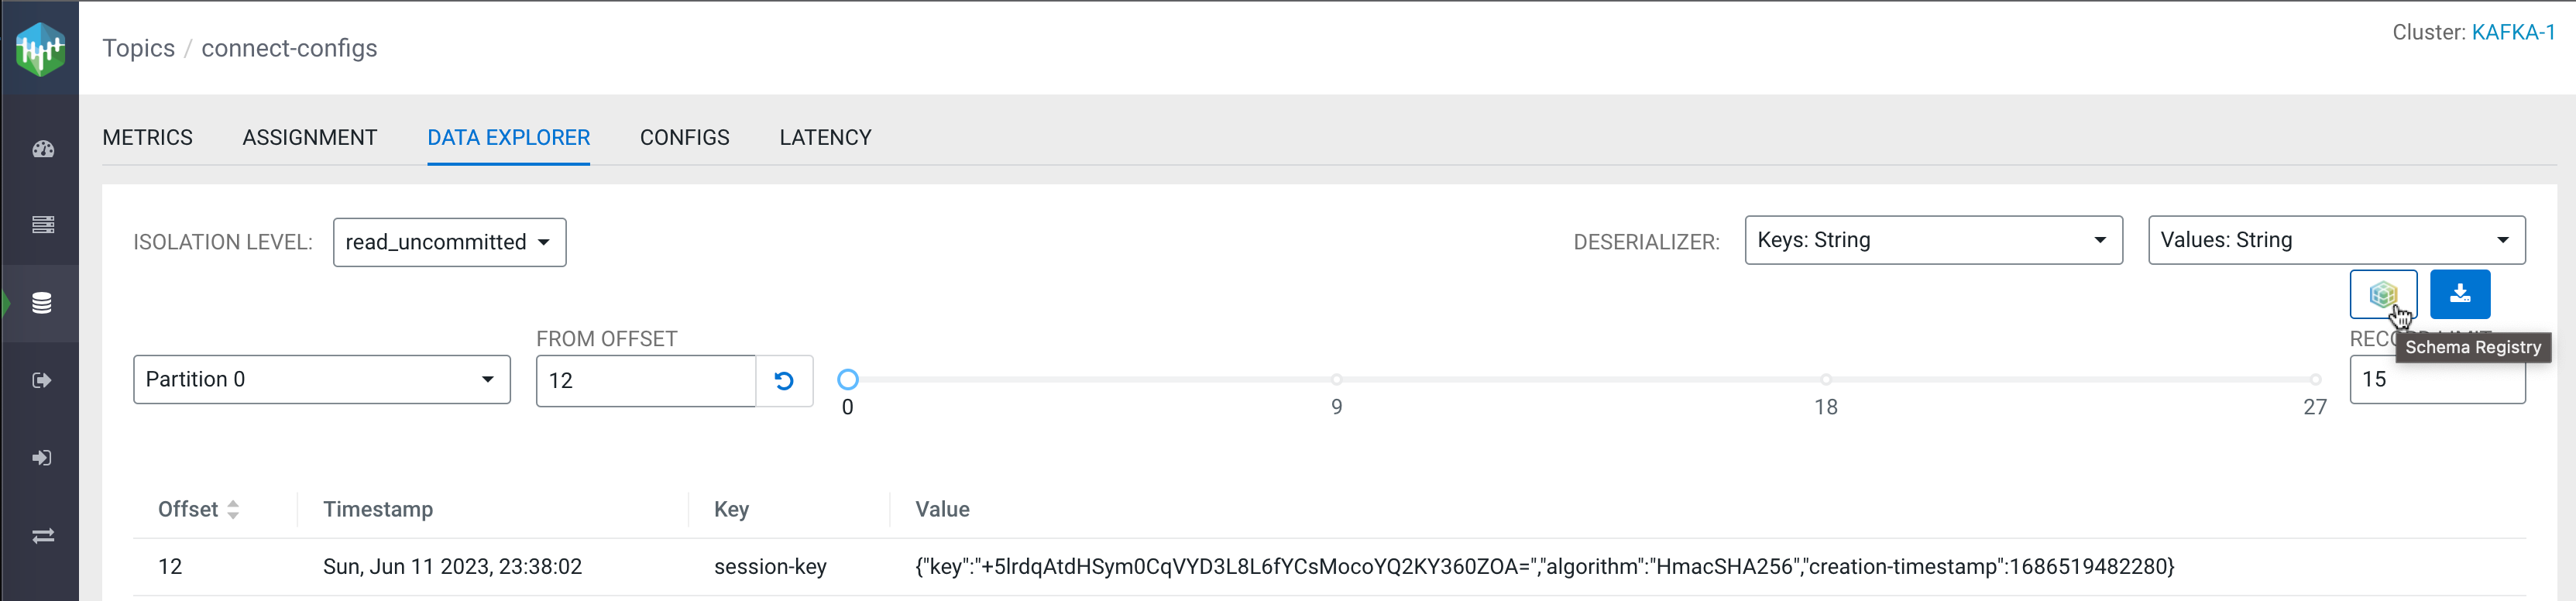The height and width of the screenshot is (601, 2576).
Task: Reset the From Offset value
Action: point(784,381)
